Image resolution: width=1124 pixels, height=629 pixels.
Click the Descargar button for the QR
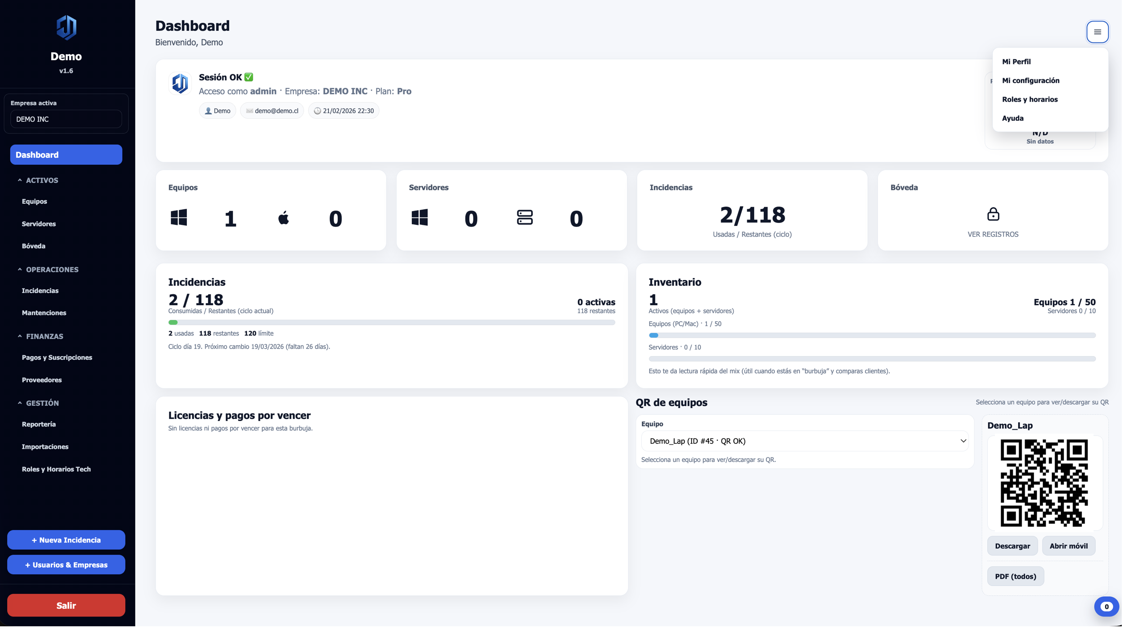point(1012,546)
